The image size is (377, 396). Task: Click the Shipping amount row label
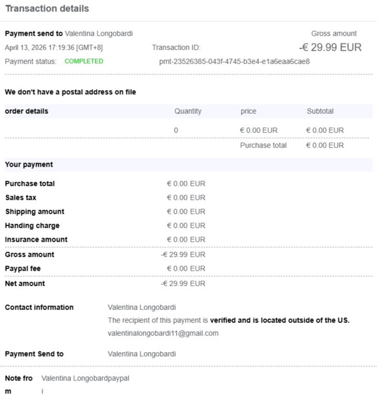pos(35,212)
